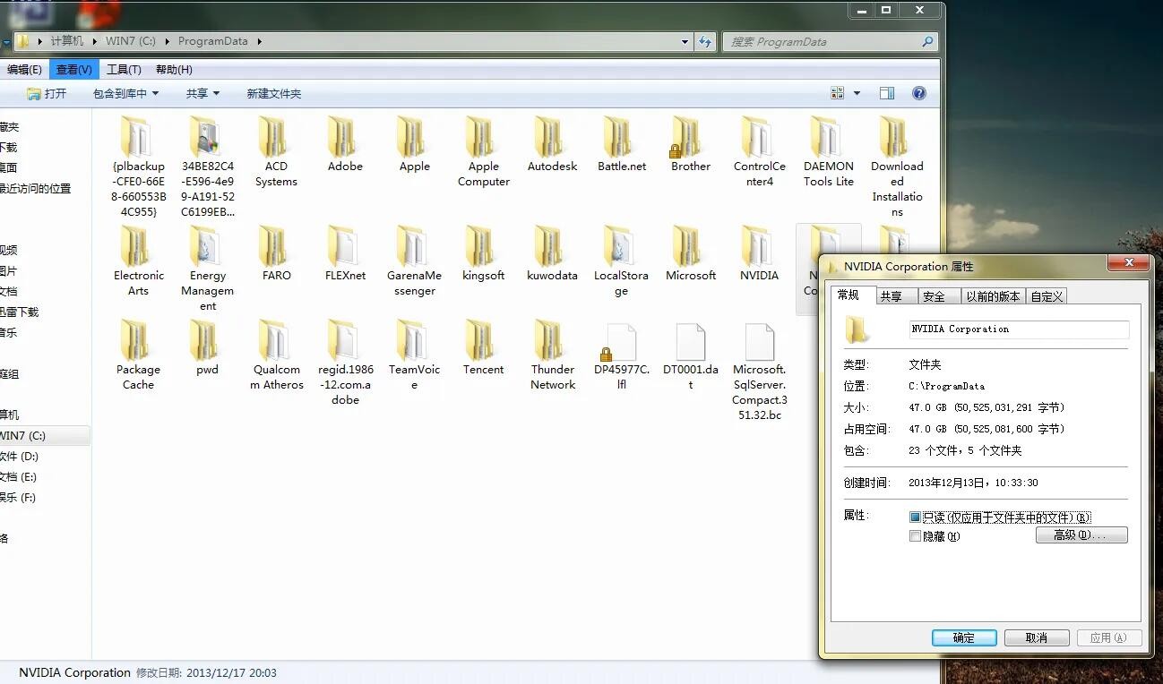Click the folder name field in properties

(x=1019, y=329)
